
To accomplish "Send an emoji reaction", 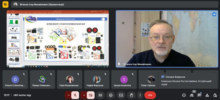I will click(111, 95).
